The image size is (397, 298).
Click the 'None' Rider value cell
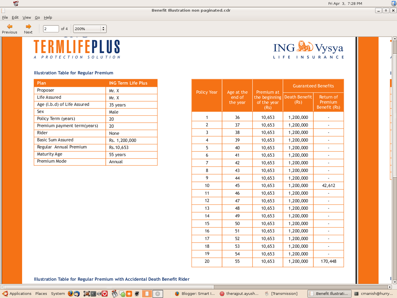point(114,133)
